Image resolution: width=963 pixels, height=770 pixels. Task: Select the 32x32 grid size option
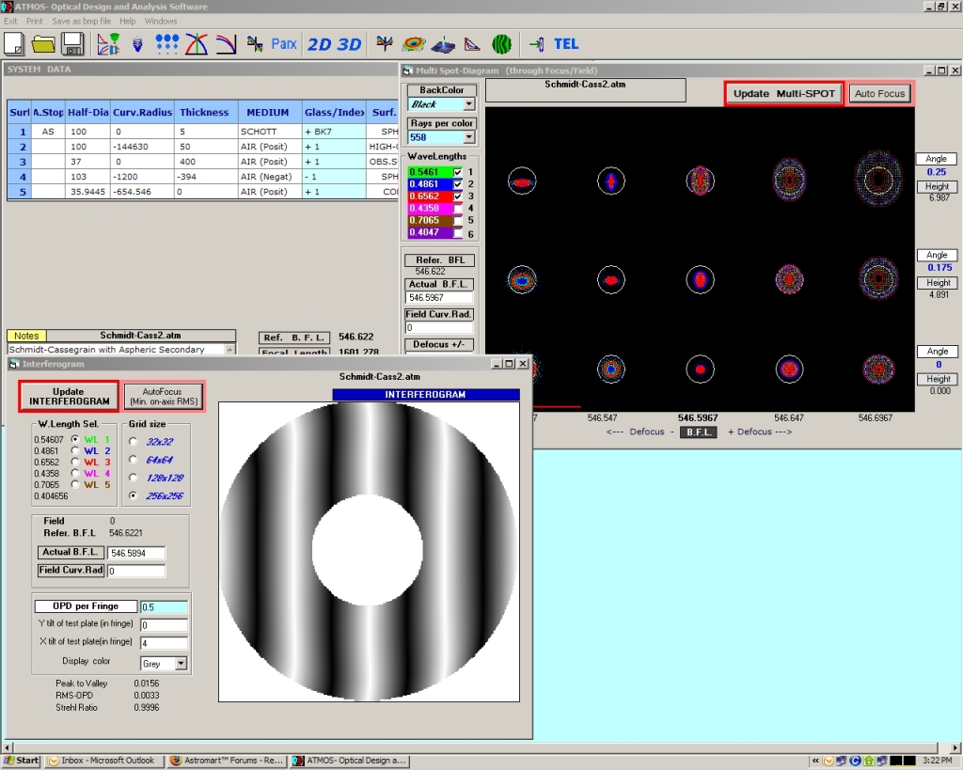(x=134, y=442)
